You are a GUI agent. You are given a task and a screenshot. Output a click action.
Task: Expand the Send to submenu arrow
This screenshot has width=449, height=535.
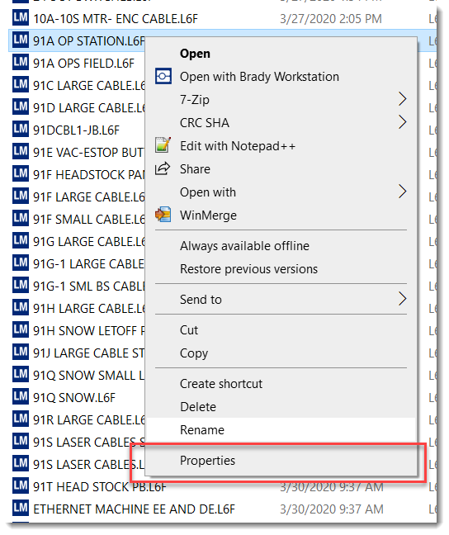pyautogui.click(x=403, y=299)
